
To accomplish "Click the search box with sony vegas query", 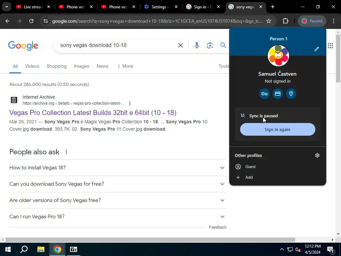I will (118, 45).
